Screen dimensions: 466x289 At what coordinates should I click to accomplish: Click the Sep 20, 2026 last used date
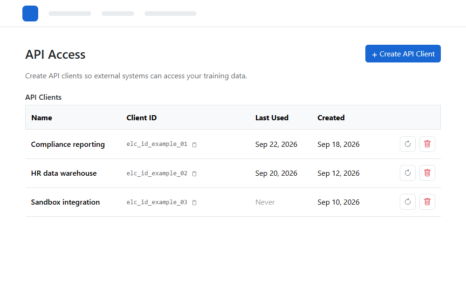click(276, 173)
